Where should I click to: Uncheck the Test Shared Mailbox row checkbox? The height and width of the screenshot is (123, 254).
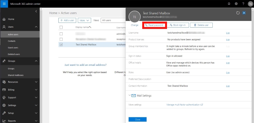coord(61,44)
